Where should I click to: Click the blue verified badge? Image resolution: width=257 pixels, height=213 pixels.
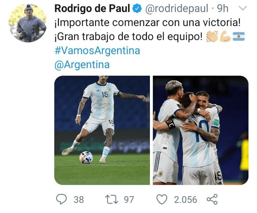click(x=137, y=8)
